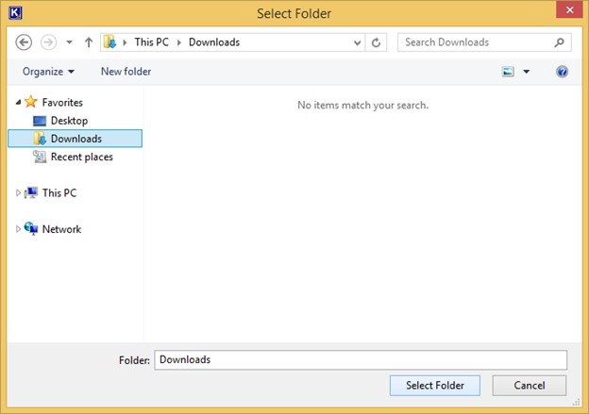Image resolution: width=589 pixels, height=414 pixels.
Task: Expand the Network tree node
Action: click(x=18, y=229)
